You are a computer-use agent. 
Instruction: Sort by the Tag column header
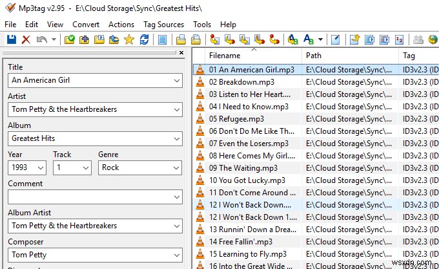point(409,56)
